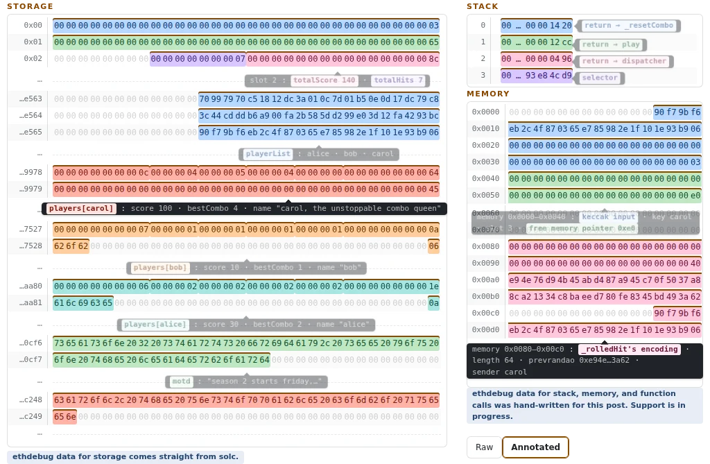Click the 0x02 slot address label
The width and height of the screenshot is (710, 464).
(x=33, y=59)
